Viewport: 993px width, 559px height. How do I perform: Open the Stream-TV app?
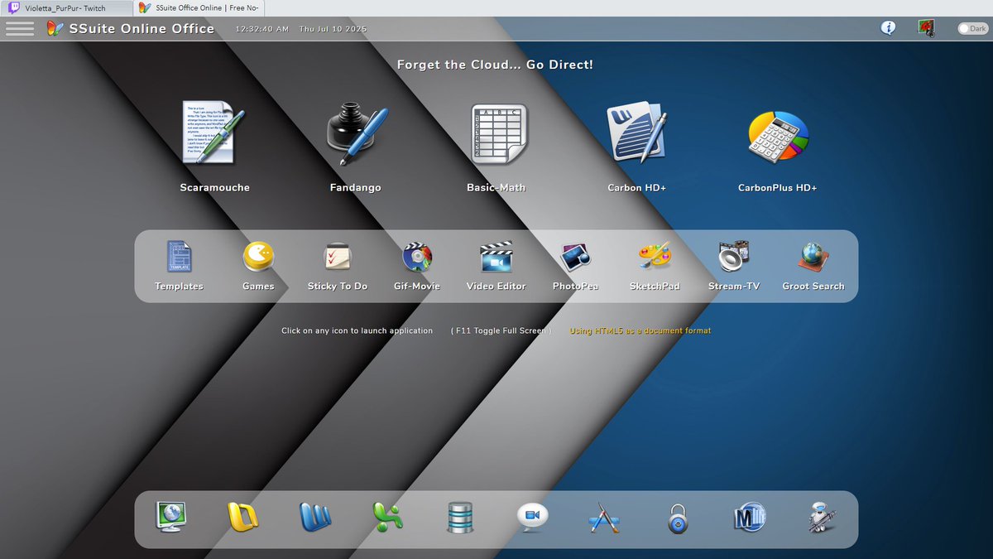coord(733,257)
